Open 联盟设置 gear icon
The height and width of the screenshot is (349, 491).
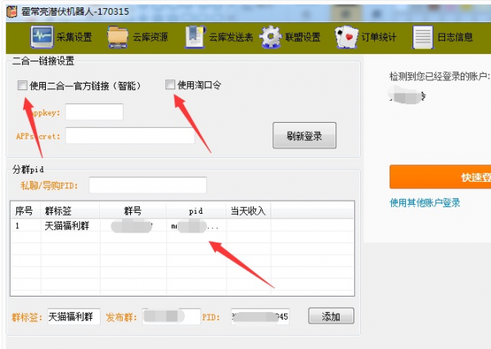pyautogui.click(x=271, y=37)
